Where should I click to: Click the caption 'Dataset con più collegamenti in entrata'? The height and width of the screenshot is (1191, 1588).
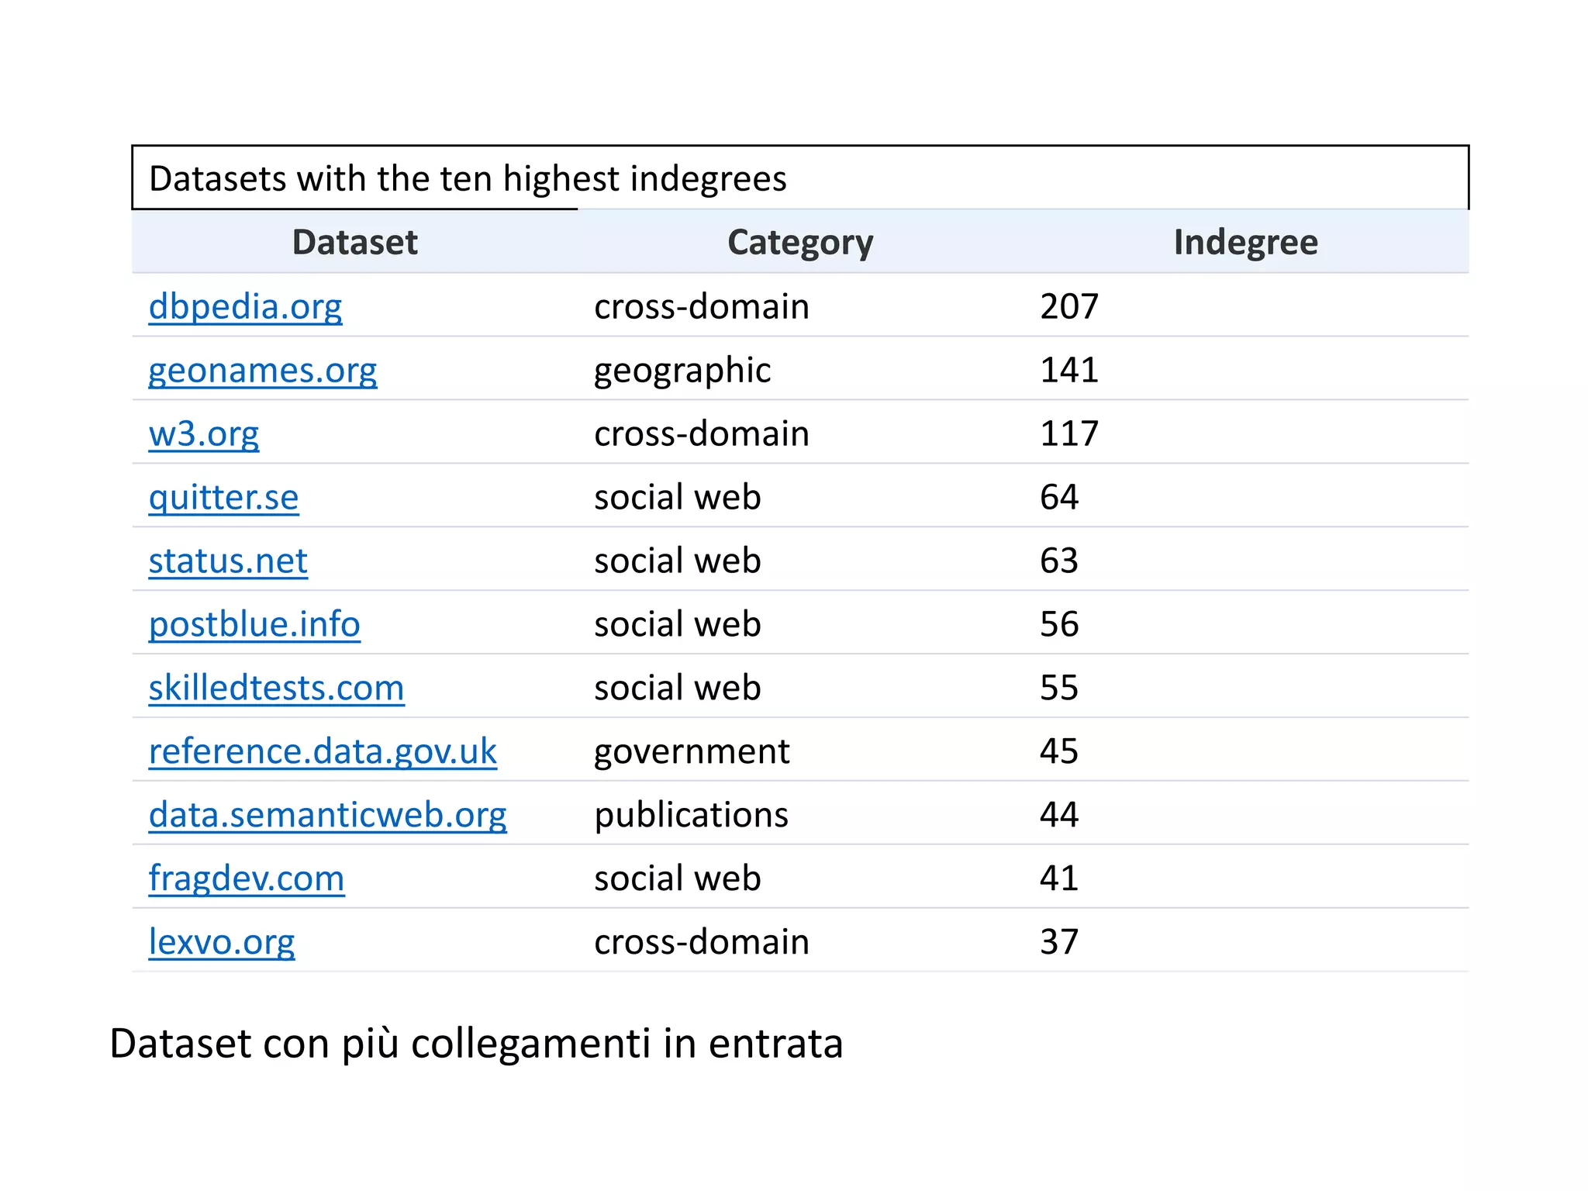476,1044
